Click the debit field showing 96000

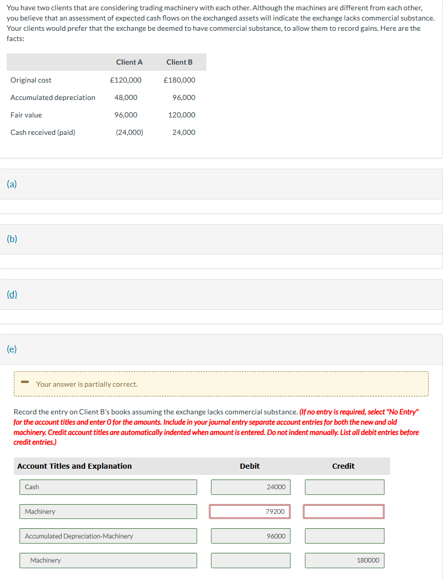click(x=251, y=536)
